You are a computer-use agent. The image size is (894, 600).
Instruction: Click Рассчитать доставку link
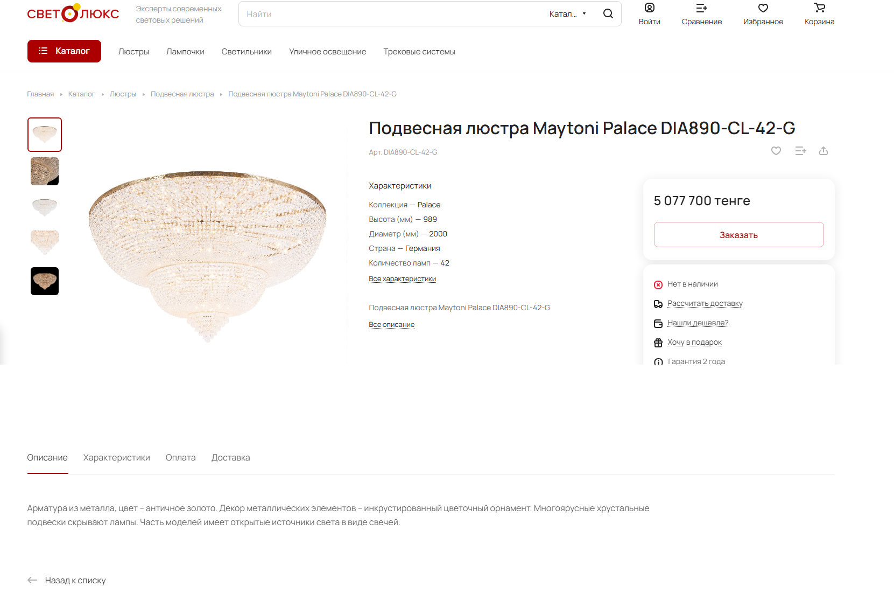tap(705, 303)
